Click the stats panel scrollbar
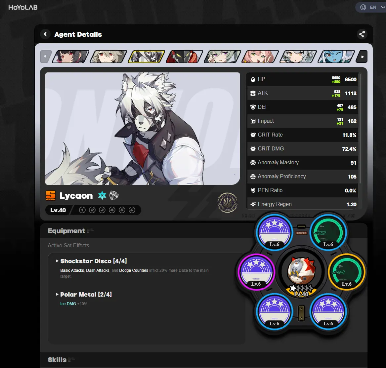The width and height of the screenshot is (386, 368). (360, 128)
